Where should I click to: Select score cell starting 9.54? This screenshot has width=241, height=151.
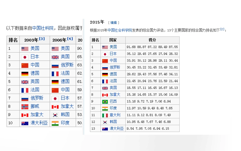click(152, 128)
